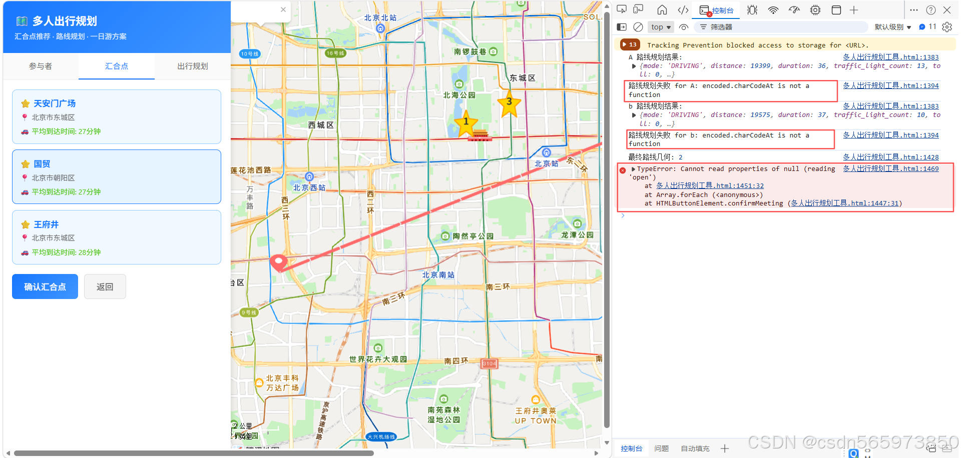The width and height of the screenshot is (961, 458).
Task: Open stack trace link html:1451:32
Action: (x=710, y=185)
